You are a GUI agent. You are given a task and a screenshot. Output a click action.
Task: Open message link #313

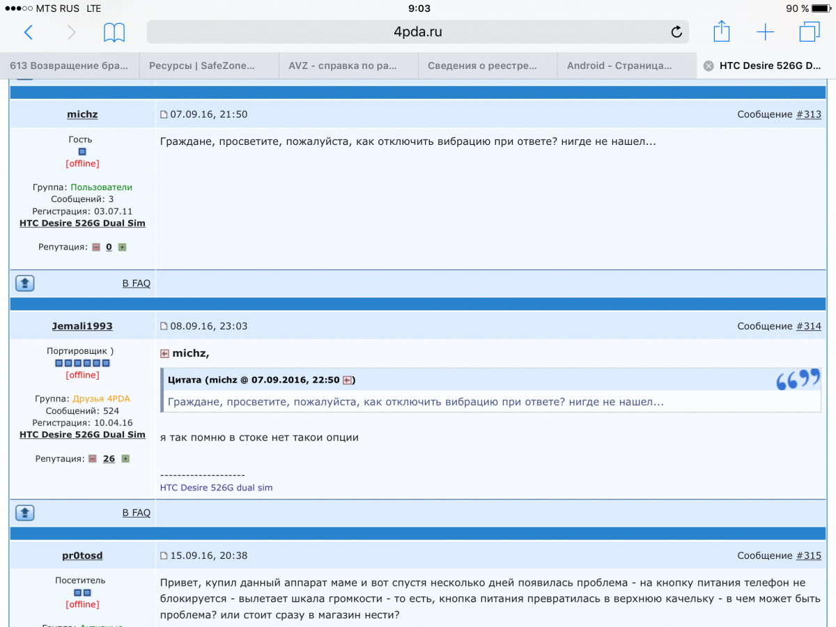point(809,114)
